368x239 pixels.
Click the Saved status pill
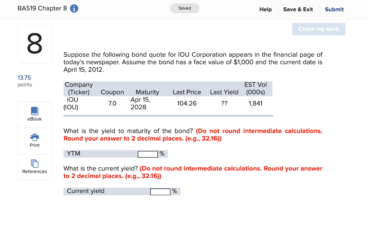coord(185,8)
